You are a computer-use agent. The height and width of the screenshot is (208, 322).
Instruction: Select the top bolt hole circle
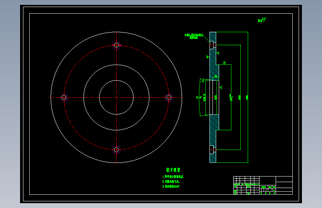click(117, 45)
